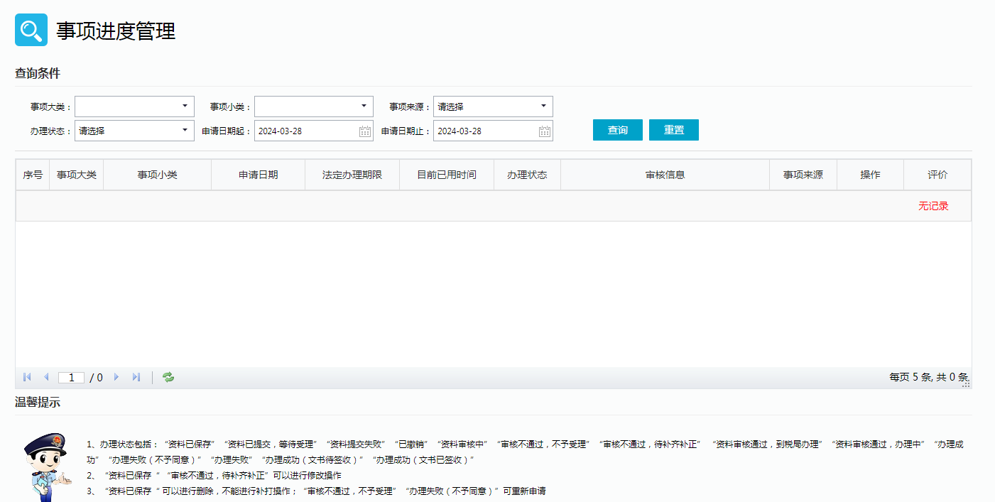995x502 pixels.
Task: Refresh the table with green reload icon
Action: click(168, 377)
